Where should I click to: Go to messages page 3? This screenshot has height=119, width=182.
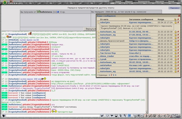coord(113,75)
